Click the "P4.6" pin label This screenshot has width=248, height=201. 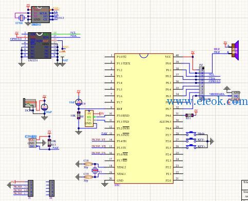[168, 116]
